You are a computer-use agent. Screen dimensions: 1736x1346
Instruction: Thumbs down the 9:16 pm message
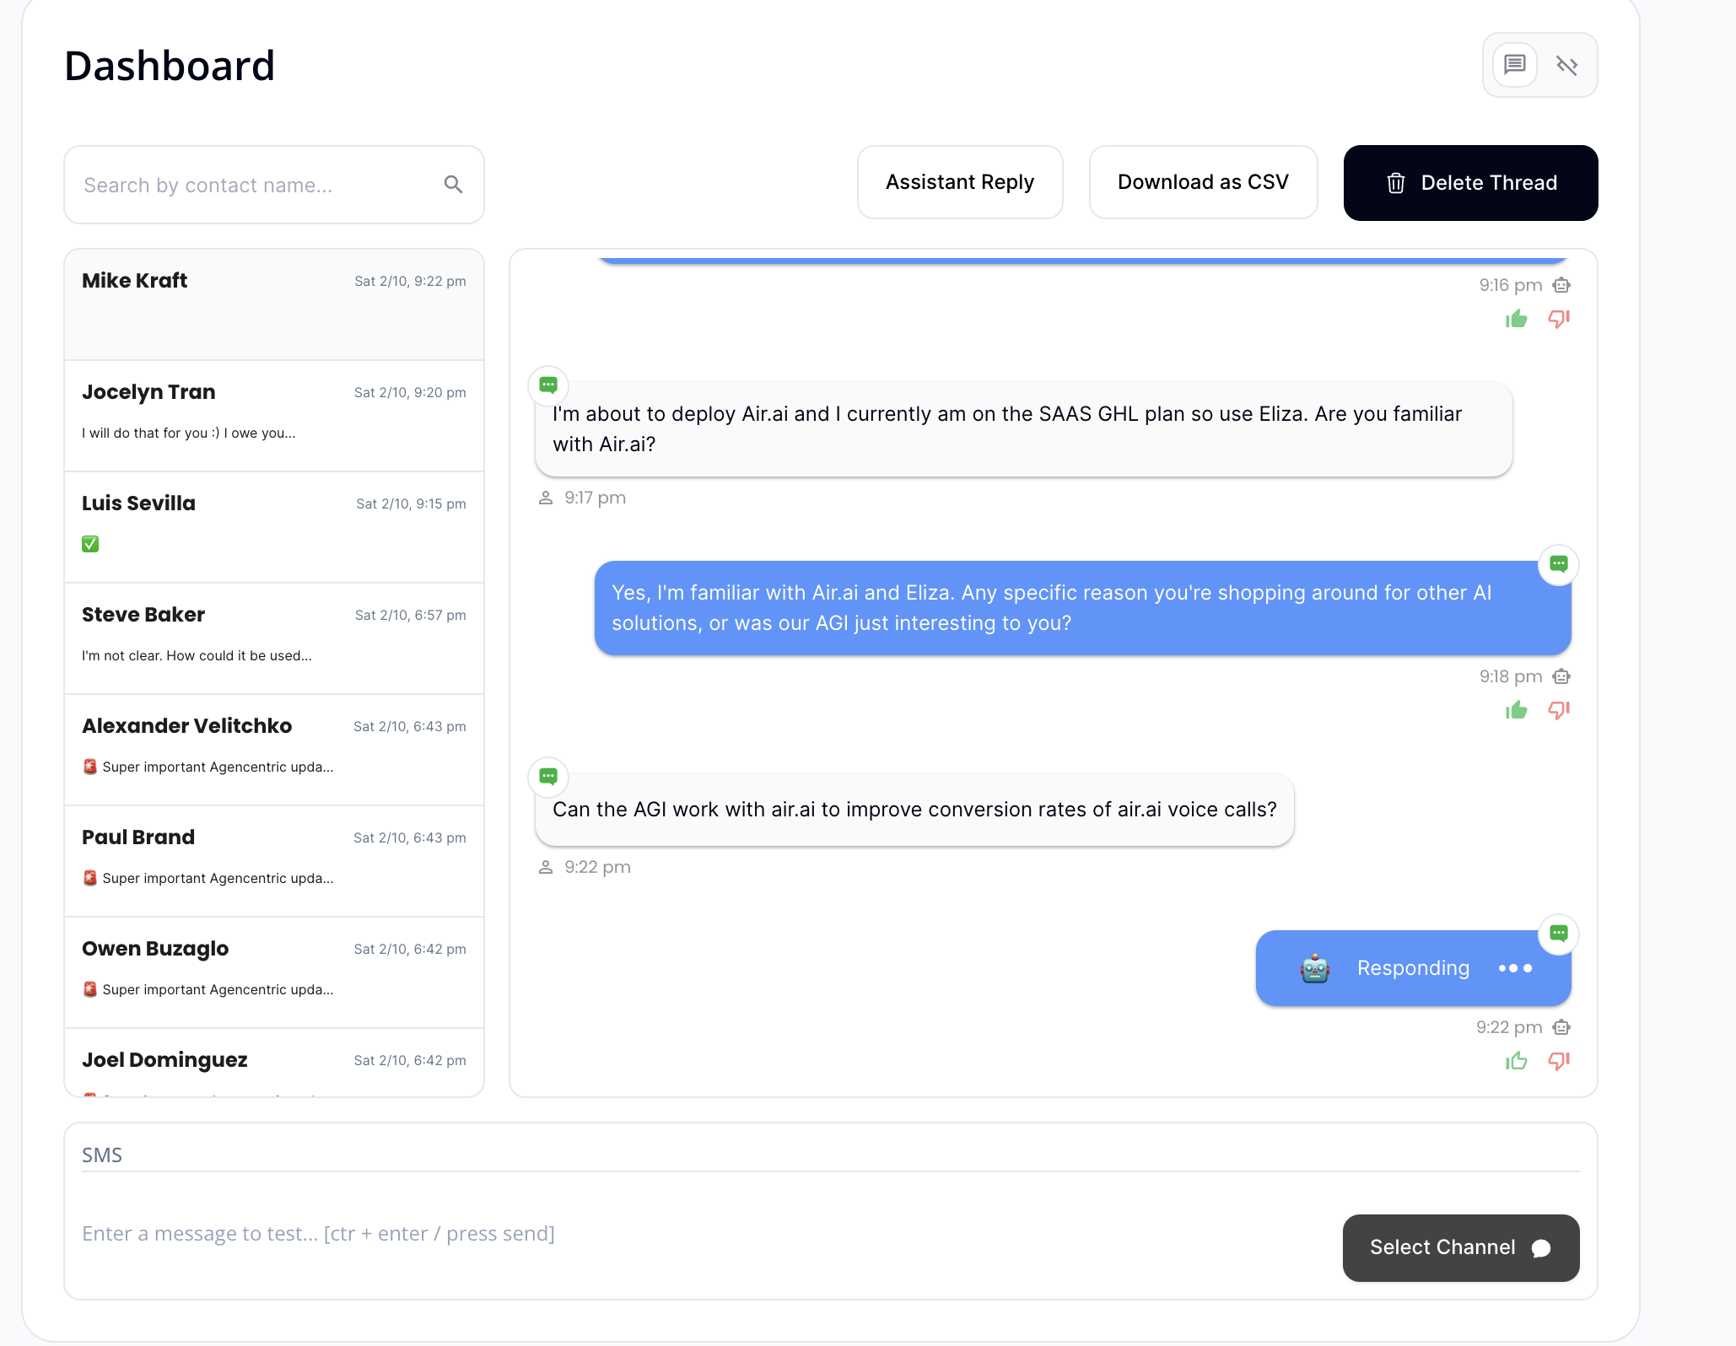[1558, 319]
